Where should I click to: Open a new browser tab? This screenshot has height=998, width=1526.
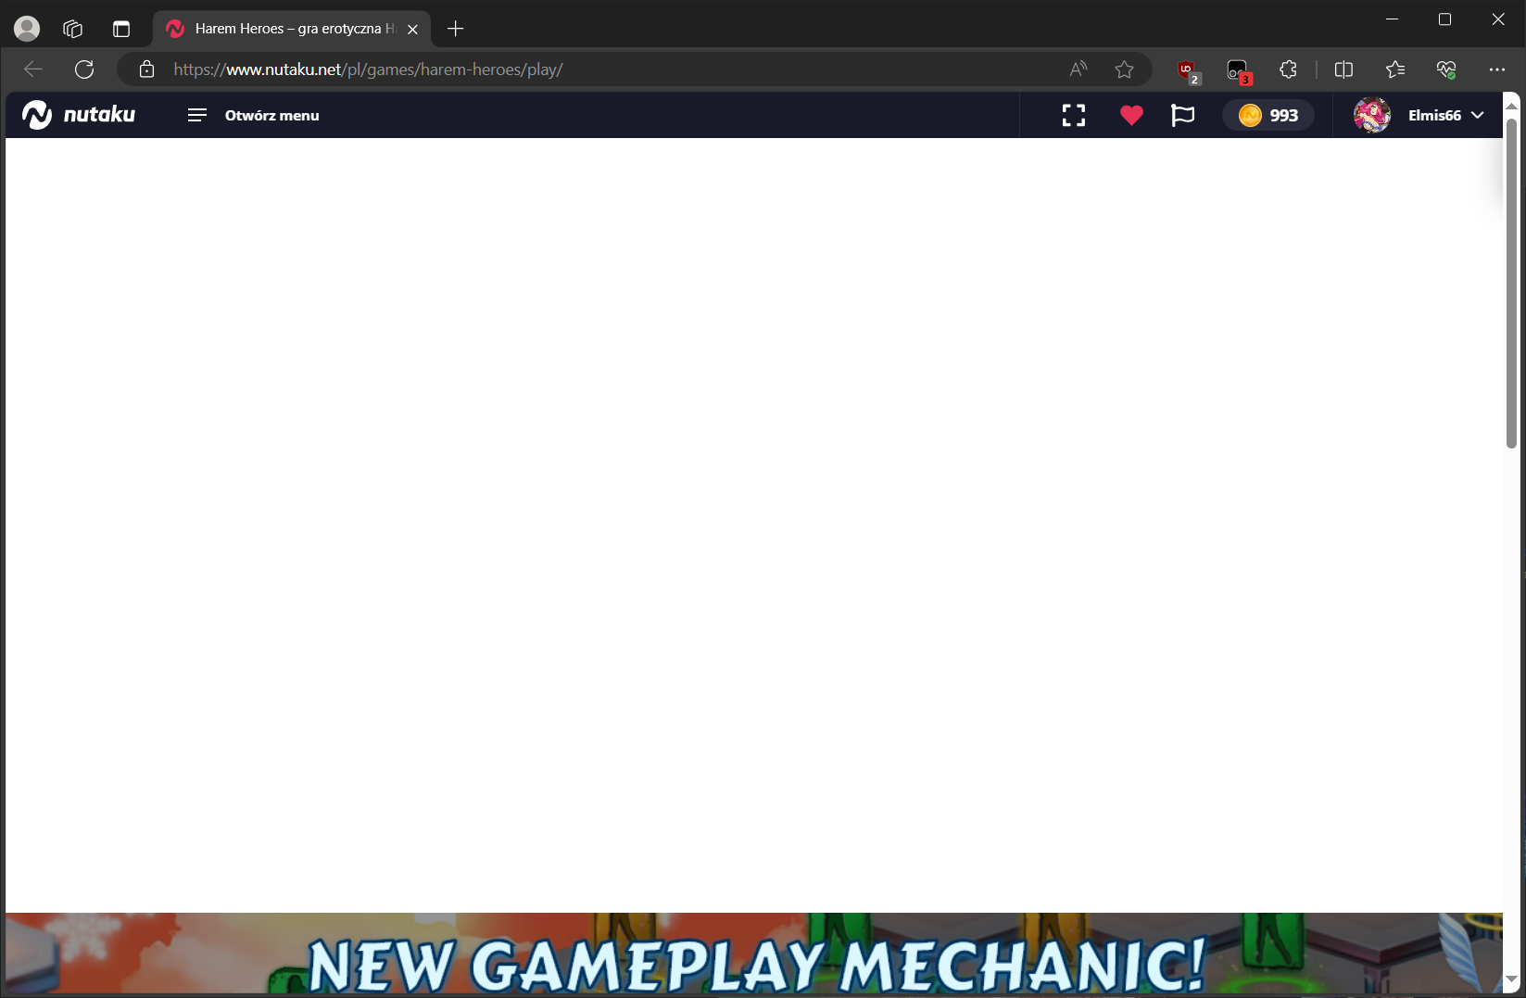click(x=455, y=29)
